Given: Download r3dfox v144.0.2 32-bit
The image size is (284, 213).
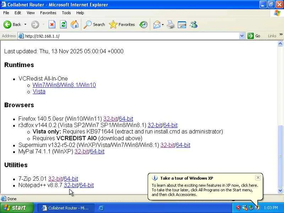Looking at the screenshot, I should point(155,125).
